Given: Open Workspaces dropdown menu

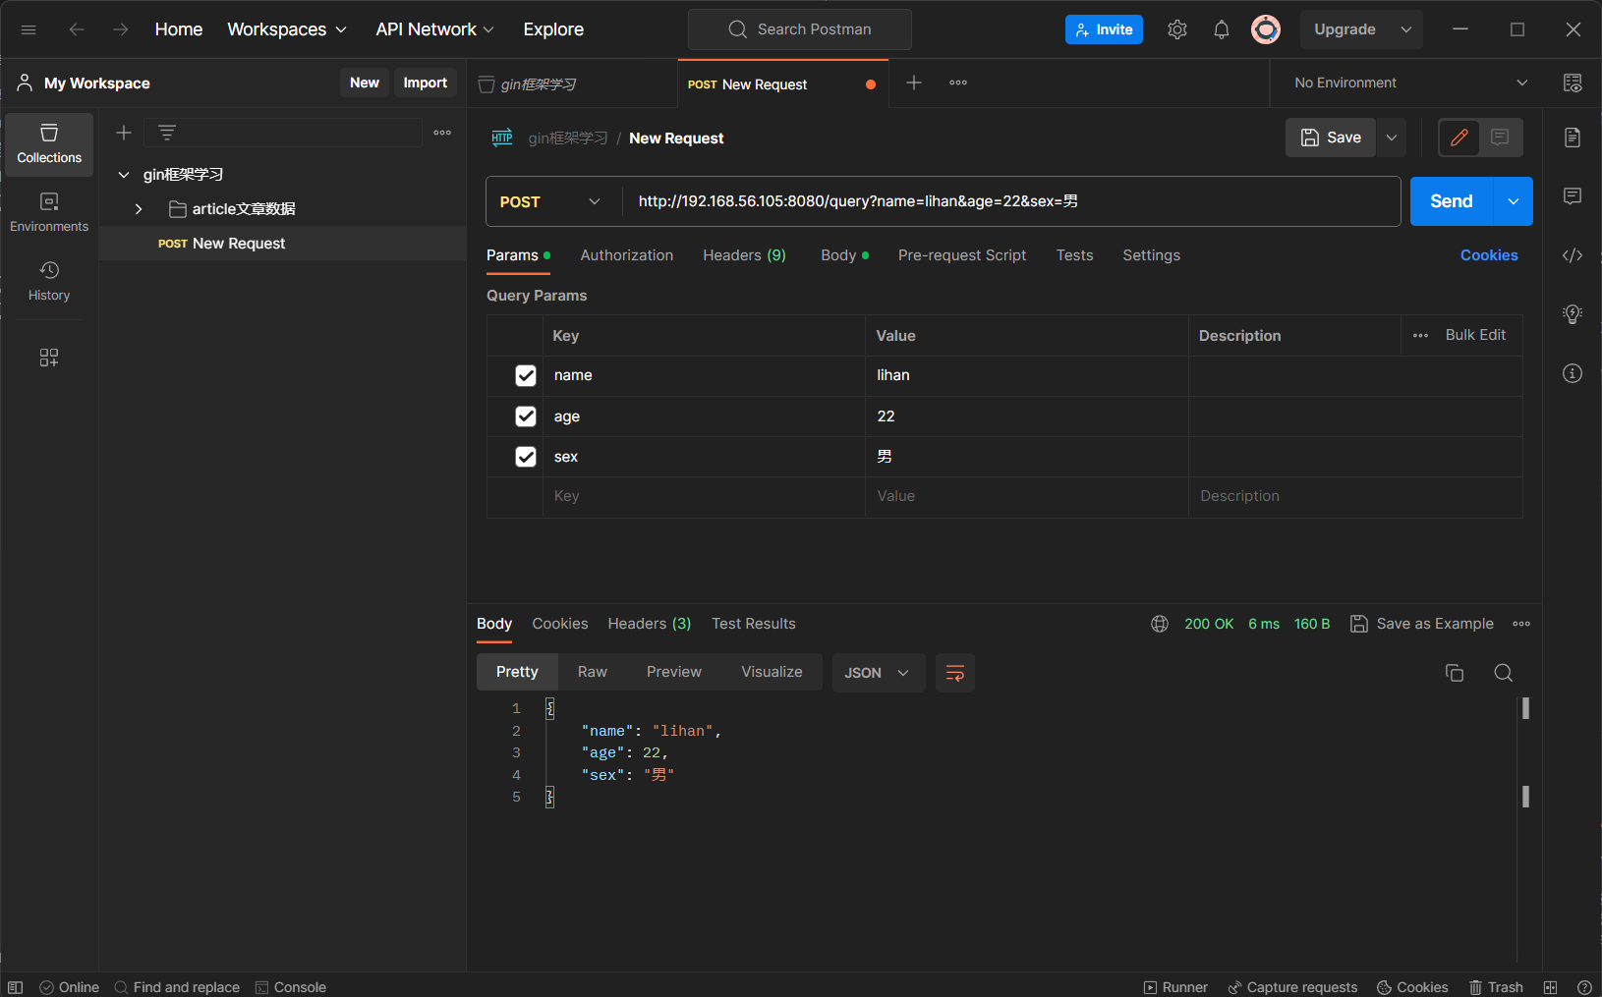Looking at the screenshot, I should [287, 29].
